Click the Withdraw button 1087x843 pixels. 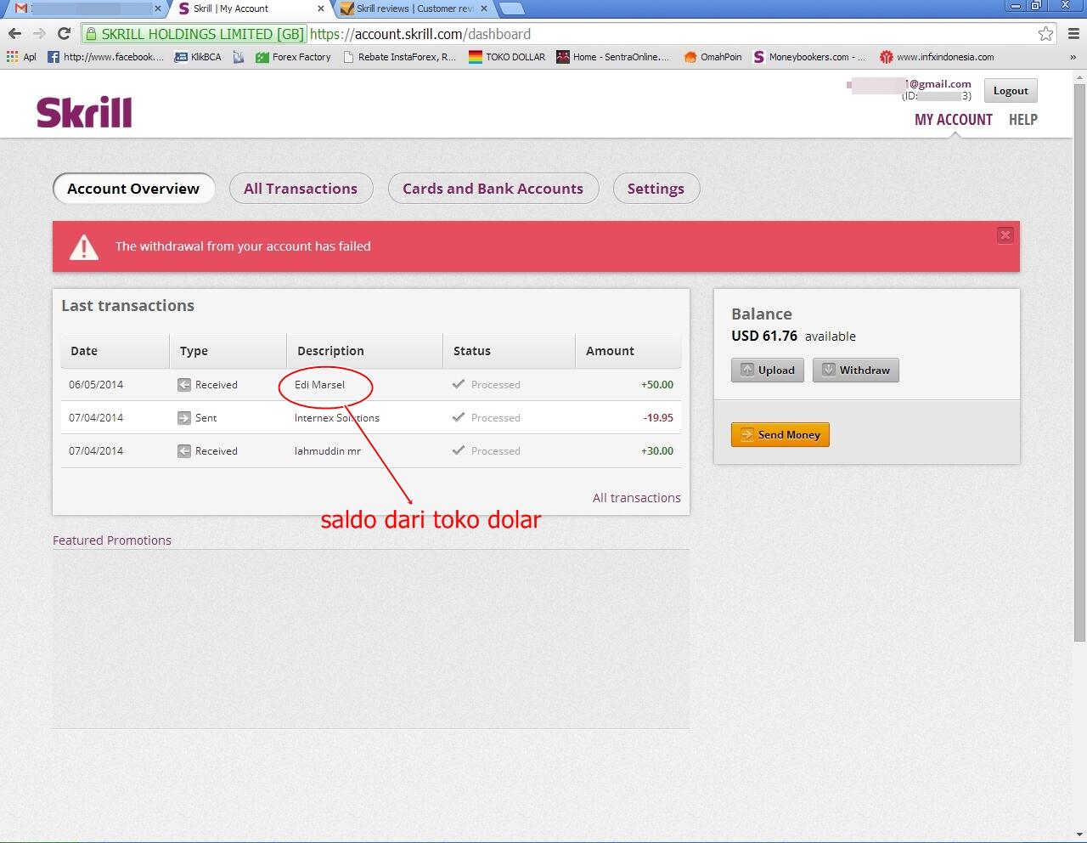855,370
